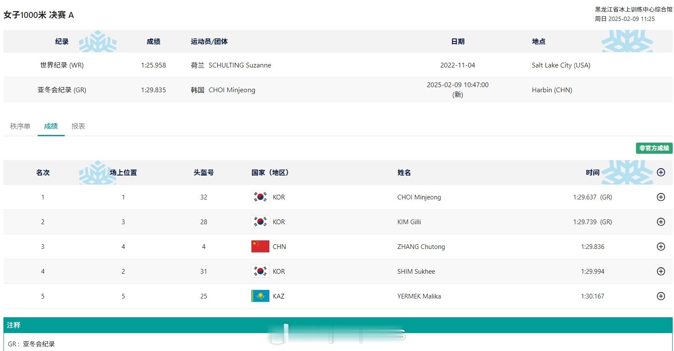Click the venue name 黑龙江省冰上训练中心综合馆
This screenshot has height=351, width=674.
(x=633, y=9)
